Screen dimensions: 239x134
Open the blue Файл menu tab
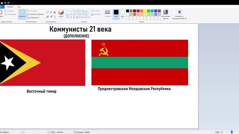click(x=2, y=7)
